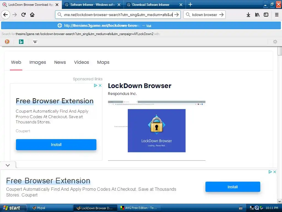Click the AdChoices icon on the bottom banner ad
The width and height of the screenshot is (282, 212).
click(x=270, y=172)
